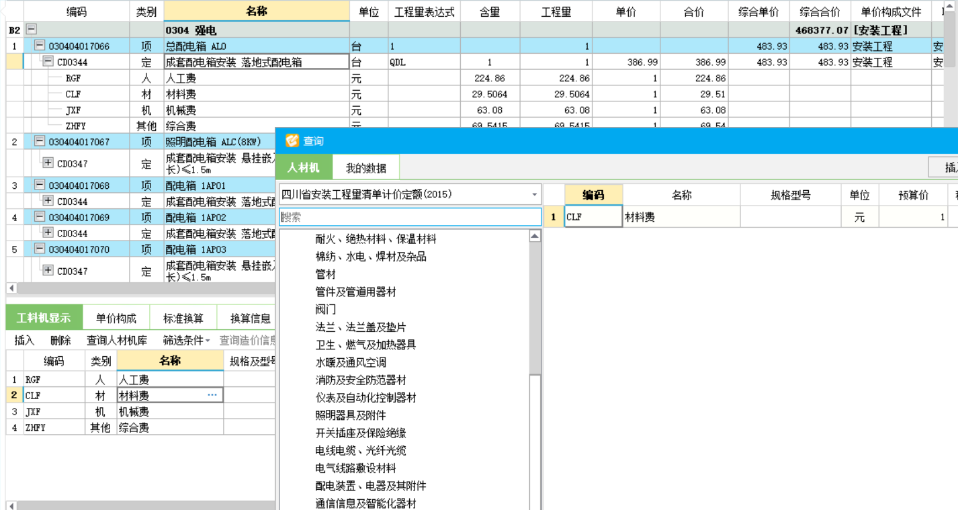Select the 阀门 category
The image size is (958, 510).
click(x=326, y=309)
